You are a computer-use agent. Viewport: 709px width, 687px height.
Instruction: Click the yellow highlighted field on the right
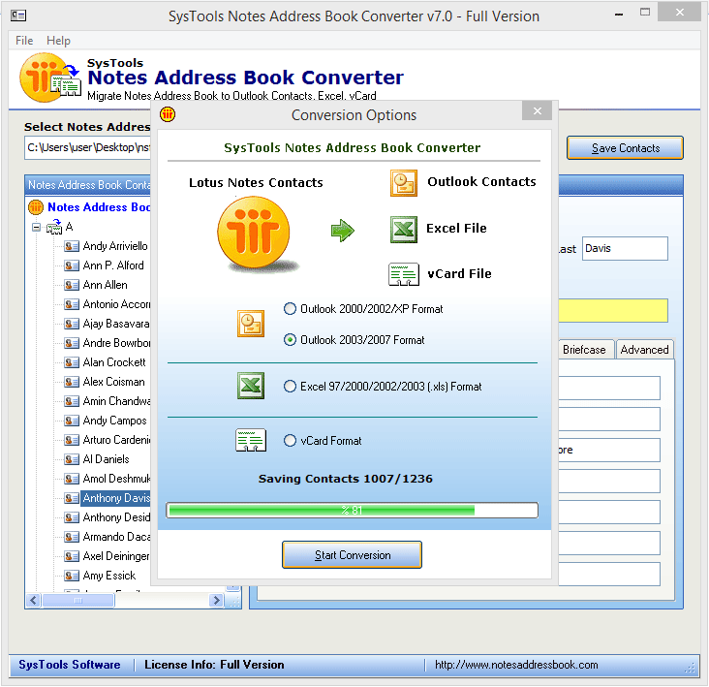coord(613,310)
